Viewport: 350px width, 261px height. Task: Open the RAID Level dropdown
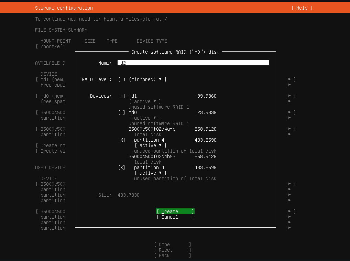click(x=142, y=79)
